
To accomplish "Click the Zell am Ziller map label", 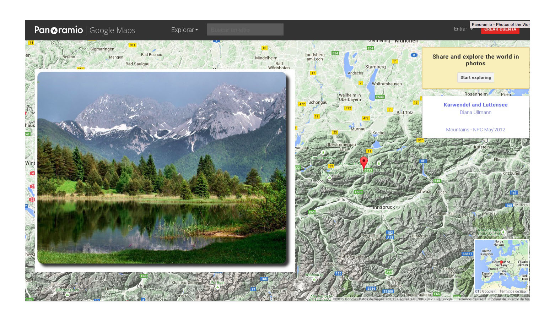I will pyautogui.click(x=446, y=214).
